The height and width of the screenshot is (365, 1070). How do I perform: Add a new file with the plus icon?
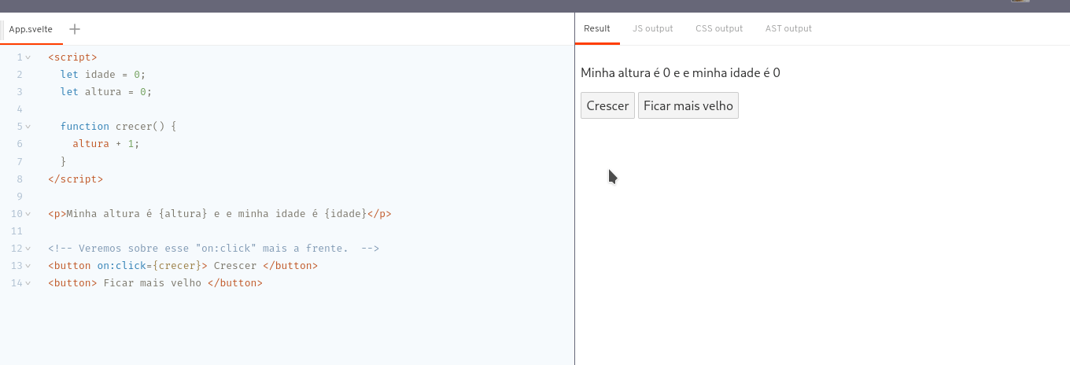[x=75, y=29]
